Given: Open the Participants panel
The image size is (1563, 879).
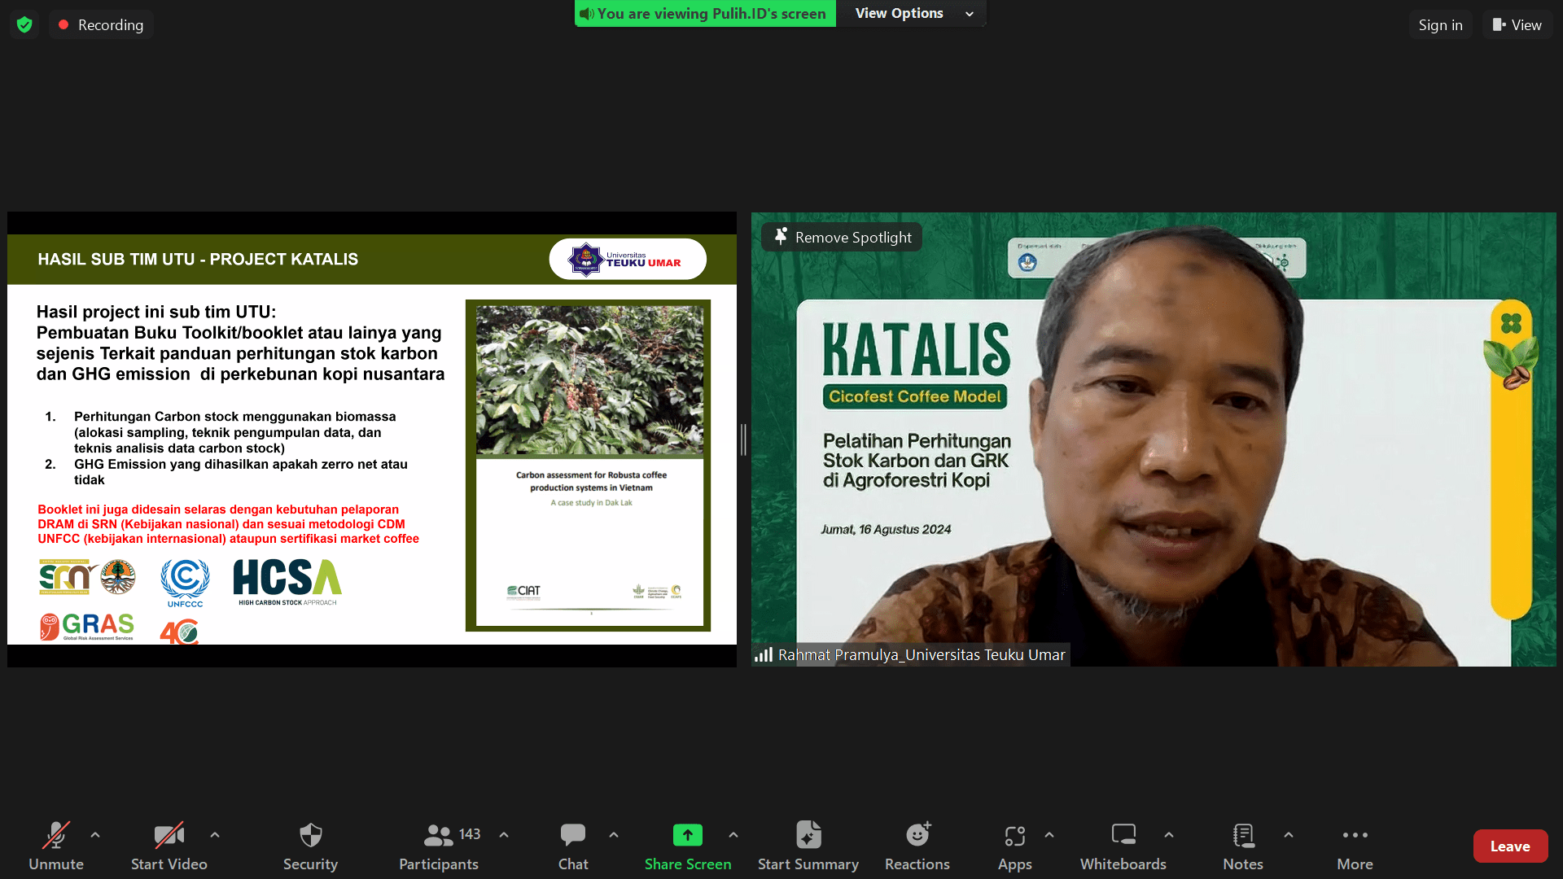Looking at the screenshot, I should coord(439,846).
